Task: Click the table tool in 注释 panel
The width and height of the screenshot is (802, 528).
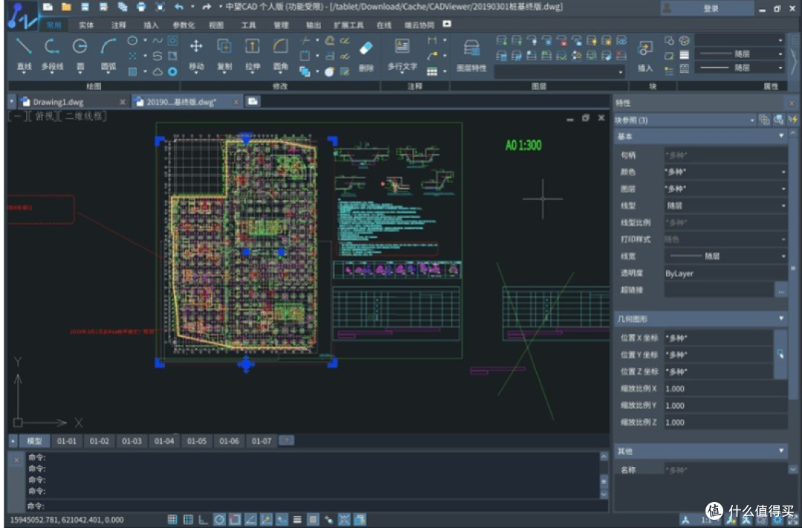Action: (x=432, y=71)
